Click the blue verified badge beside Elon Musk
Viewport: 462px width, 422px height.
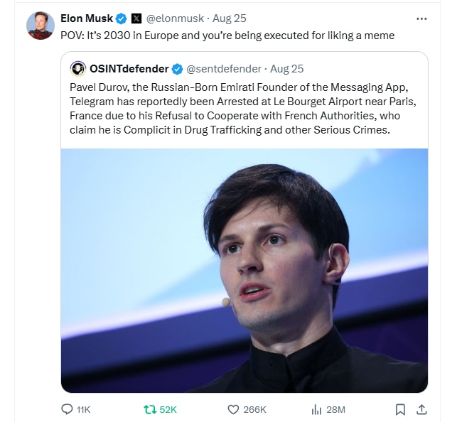(x=121, y=18)
